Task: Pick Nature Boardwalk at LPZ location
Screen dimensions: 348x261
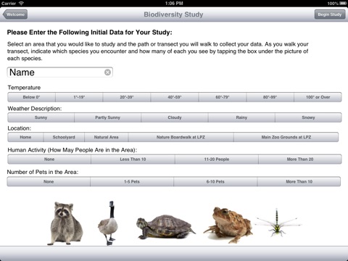Action: pyautogui.click(x=181, y=137)
